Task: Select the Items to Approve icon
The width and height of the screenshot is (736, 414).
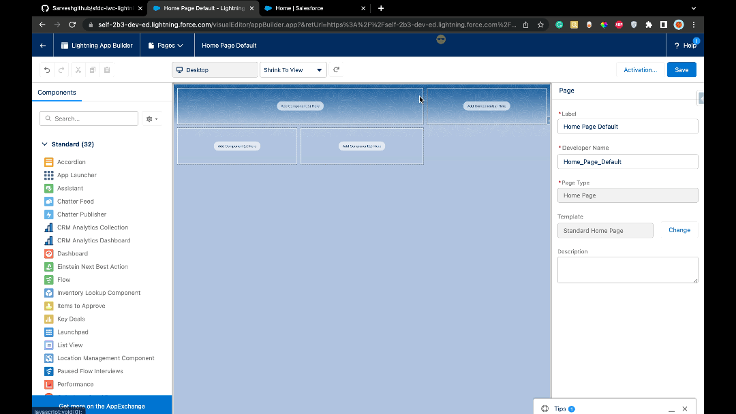Action: point(49,306)
